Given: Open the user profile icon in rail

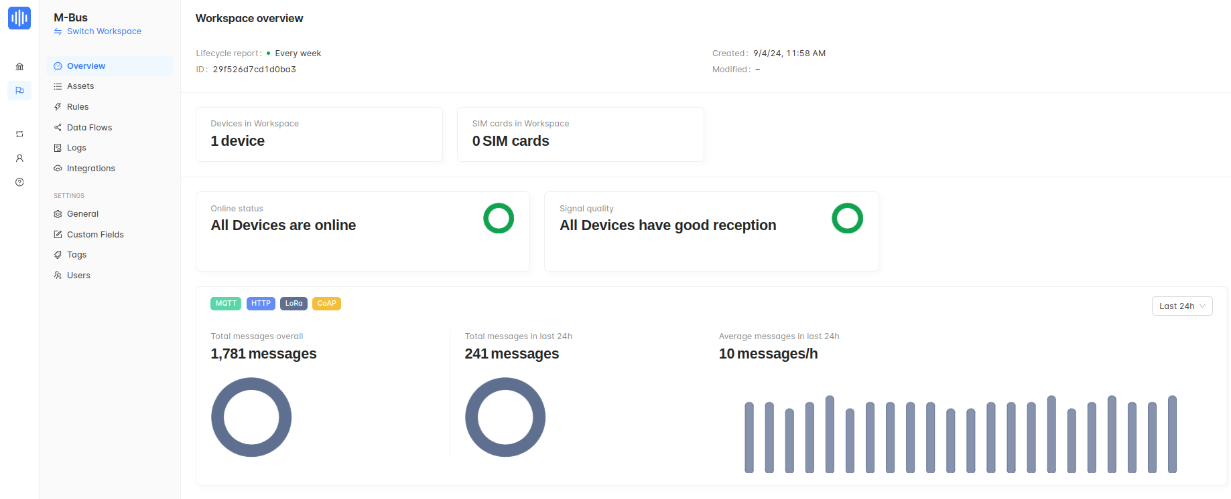Looking at the screenshot, I should [x=19, y=159].
